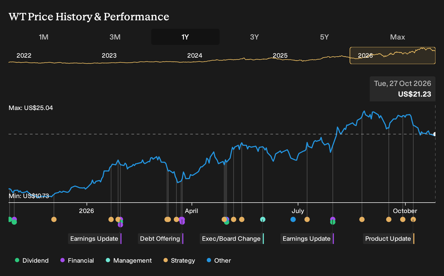Switch to the 3M time range
The height and width of the screenshot is (276, 444).
115,37
